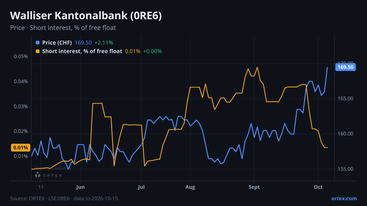Click the subtitle Price · Short interest text
Viewport: 367px width, 206px height.
[63, 28]
